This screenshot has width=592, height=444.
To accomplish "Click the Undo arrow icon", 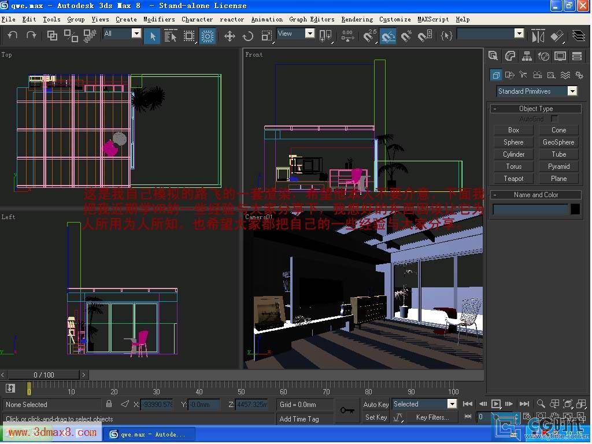I will pos(13,35).
